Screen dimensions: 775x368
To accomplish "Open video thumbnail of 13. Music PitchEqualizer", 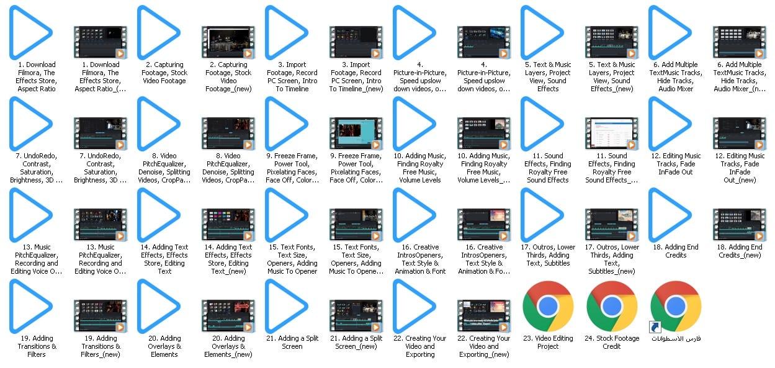I will tap(100, 225).
